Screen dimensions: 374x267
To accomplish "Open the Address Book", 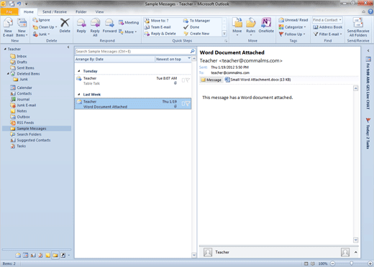I will [328, 27].
